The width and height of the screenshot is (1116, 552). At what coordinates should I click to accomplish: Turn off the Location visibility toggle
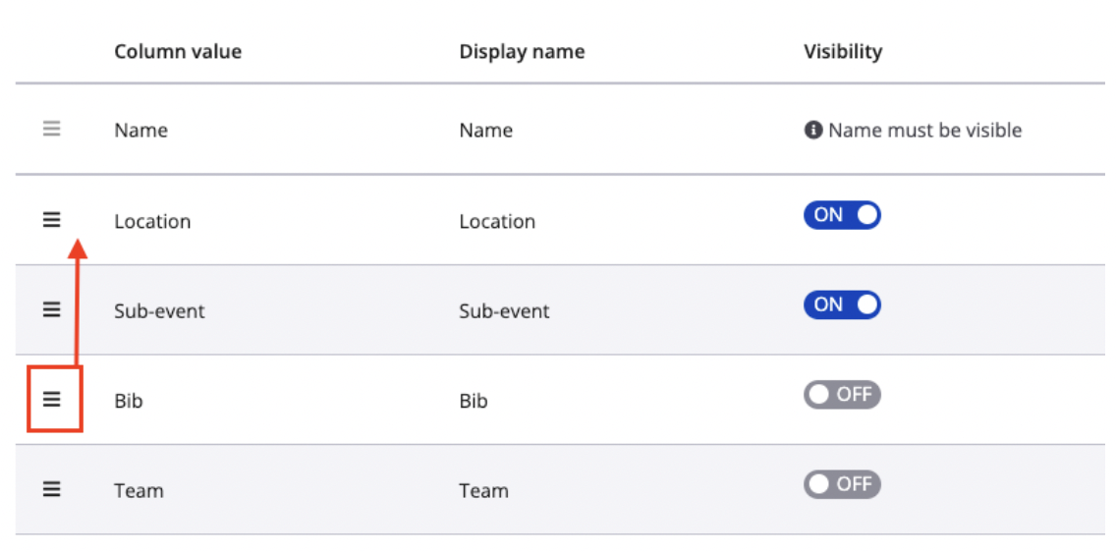click(x=842, y=215)
